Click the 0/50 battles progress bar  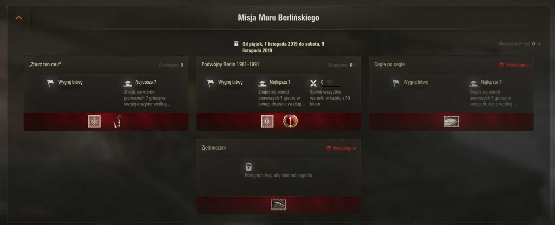(x=331, y=86)
